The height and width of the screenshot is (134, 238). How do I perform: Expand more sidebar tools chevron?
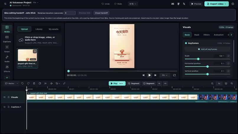7,78
